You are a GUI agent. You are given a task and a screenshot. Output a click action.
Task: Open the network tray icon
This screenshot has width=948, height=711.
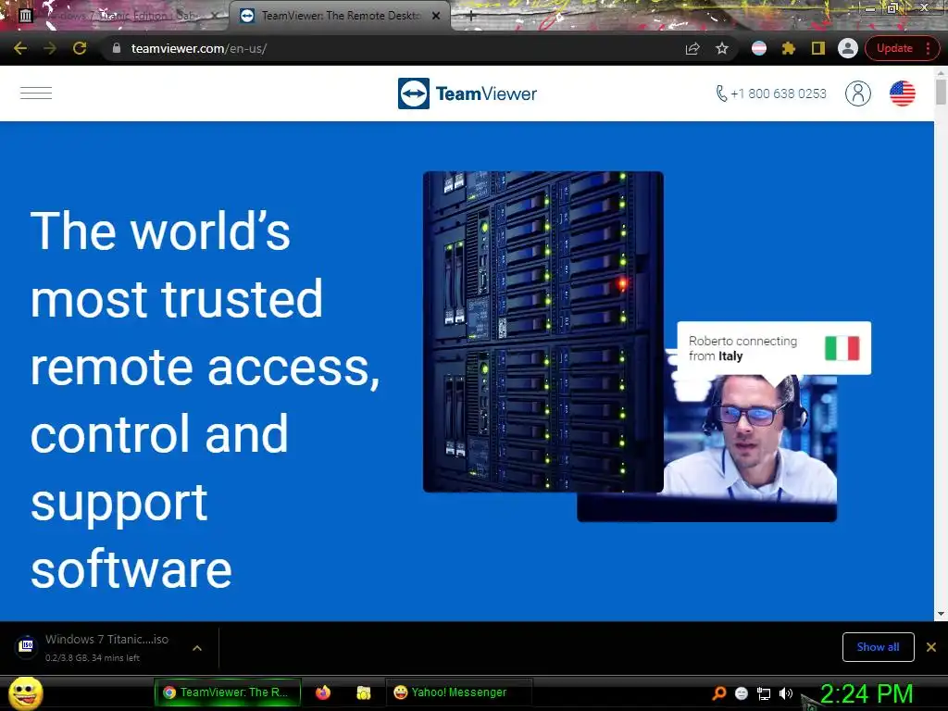click(x=764, y=693)
